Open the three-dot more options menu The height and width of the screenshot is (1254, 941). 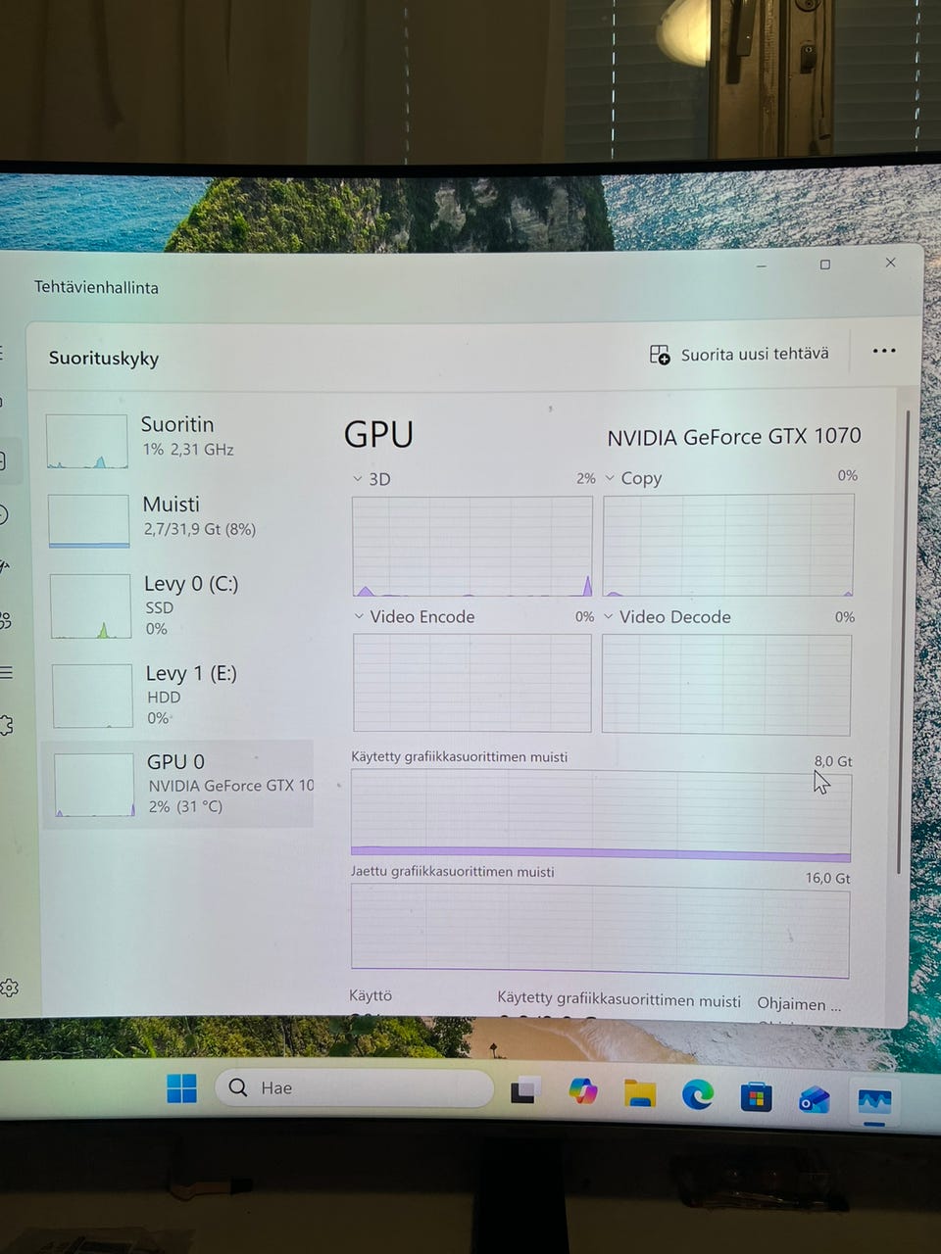(x=884, y=351)
